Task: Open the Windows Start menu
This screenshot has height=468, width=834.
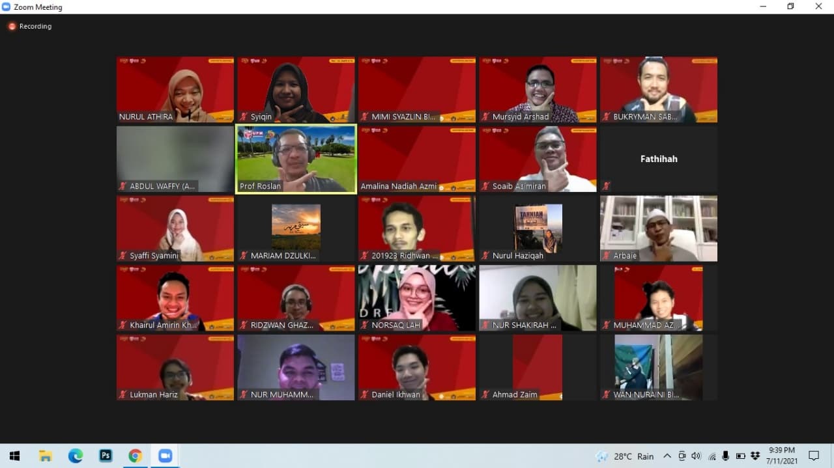Action: click(x=14, y=456)
